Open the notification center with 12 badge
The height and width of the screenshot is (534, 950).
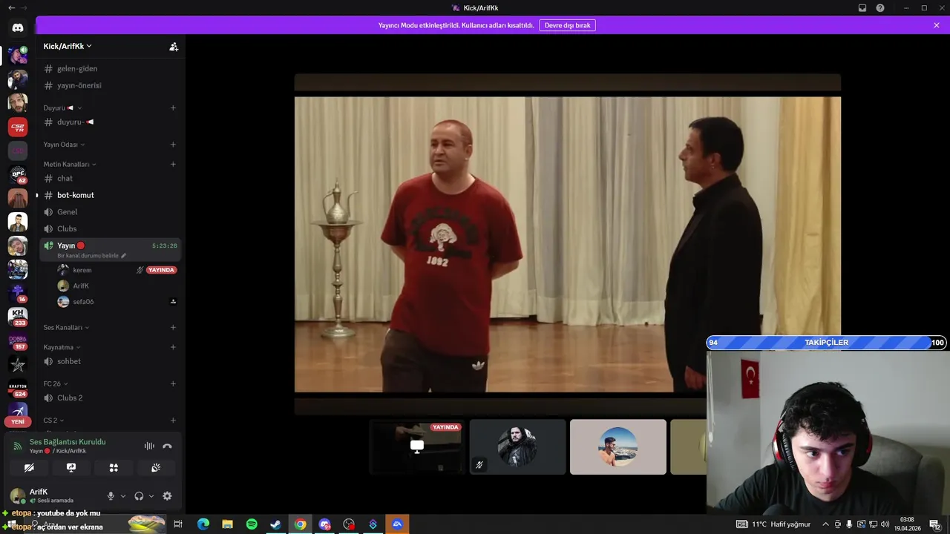(935, 524)
